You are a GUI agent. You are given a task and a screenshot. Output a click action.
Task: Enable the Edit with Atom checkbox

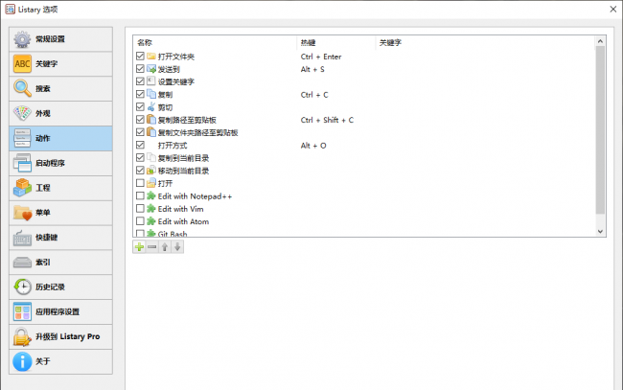(x=140, y=221)
